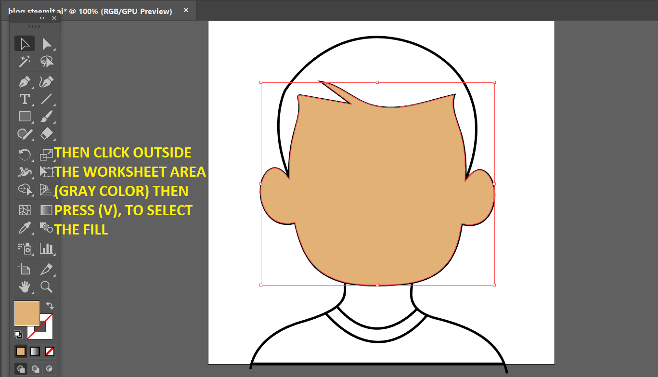
Task: Select the Symbol Sprayer tool
Action: pos(25,248)
